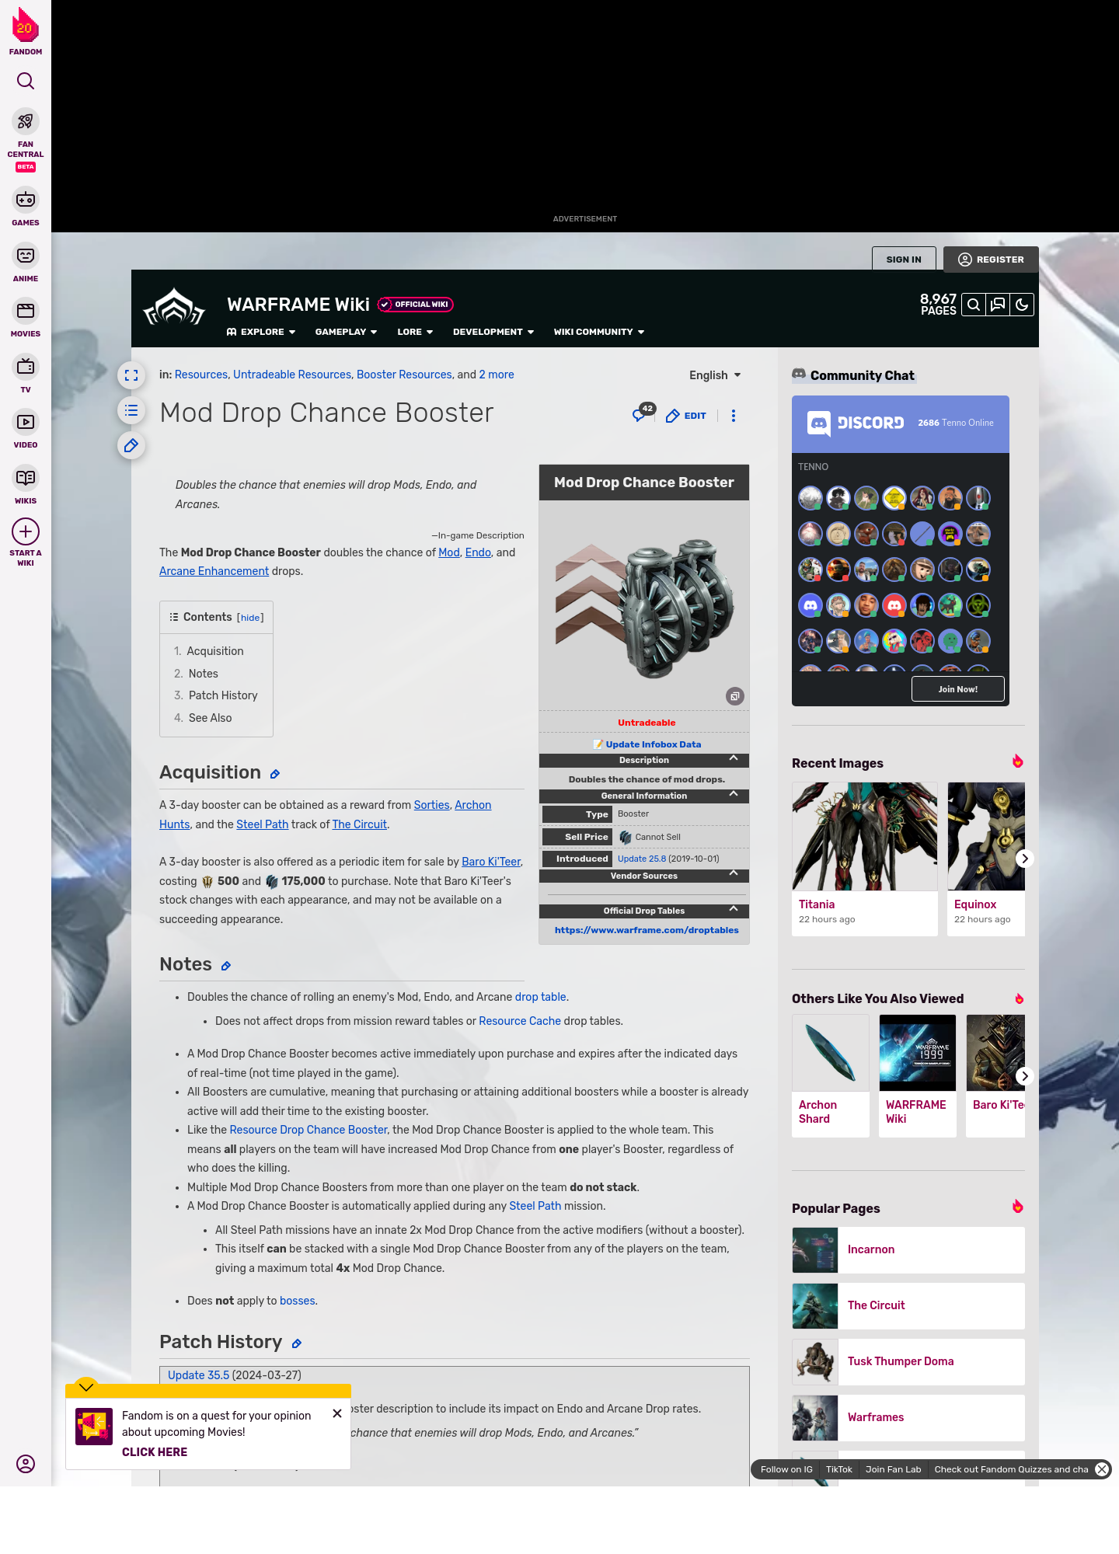The height and width of the screenshot is (1554, 1119).
Task: Open the Titania recent image thumbnail
Action: click(x=865, y=836)
